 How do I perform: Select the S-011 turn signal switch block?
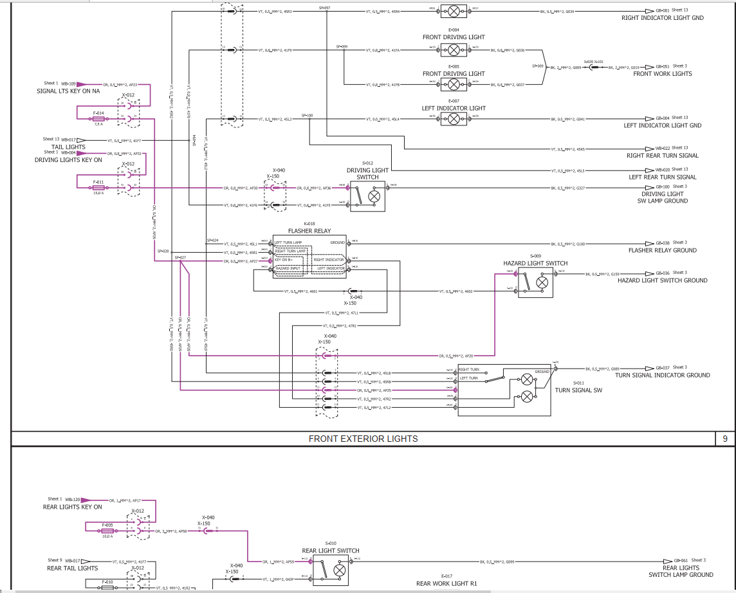coord(504,390)
